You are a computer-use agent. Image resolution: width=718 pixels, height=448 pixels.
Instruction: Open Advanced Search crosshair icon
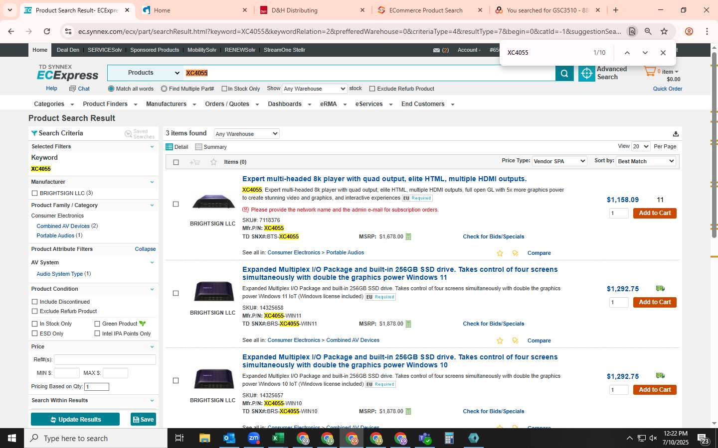tap(587, 73)
